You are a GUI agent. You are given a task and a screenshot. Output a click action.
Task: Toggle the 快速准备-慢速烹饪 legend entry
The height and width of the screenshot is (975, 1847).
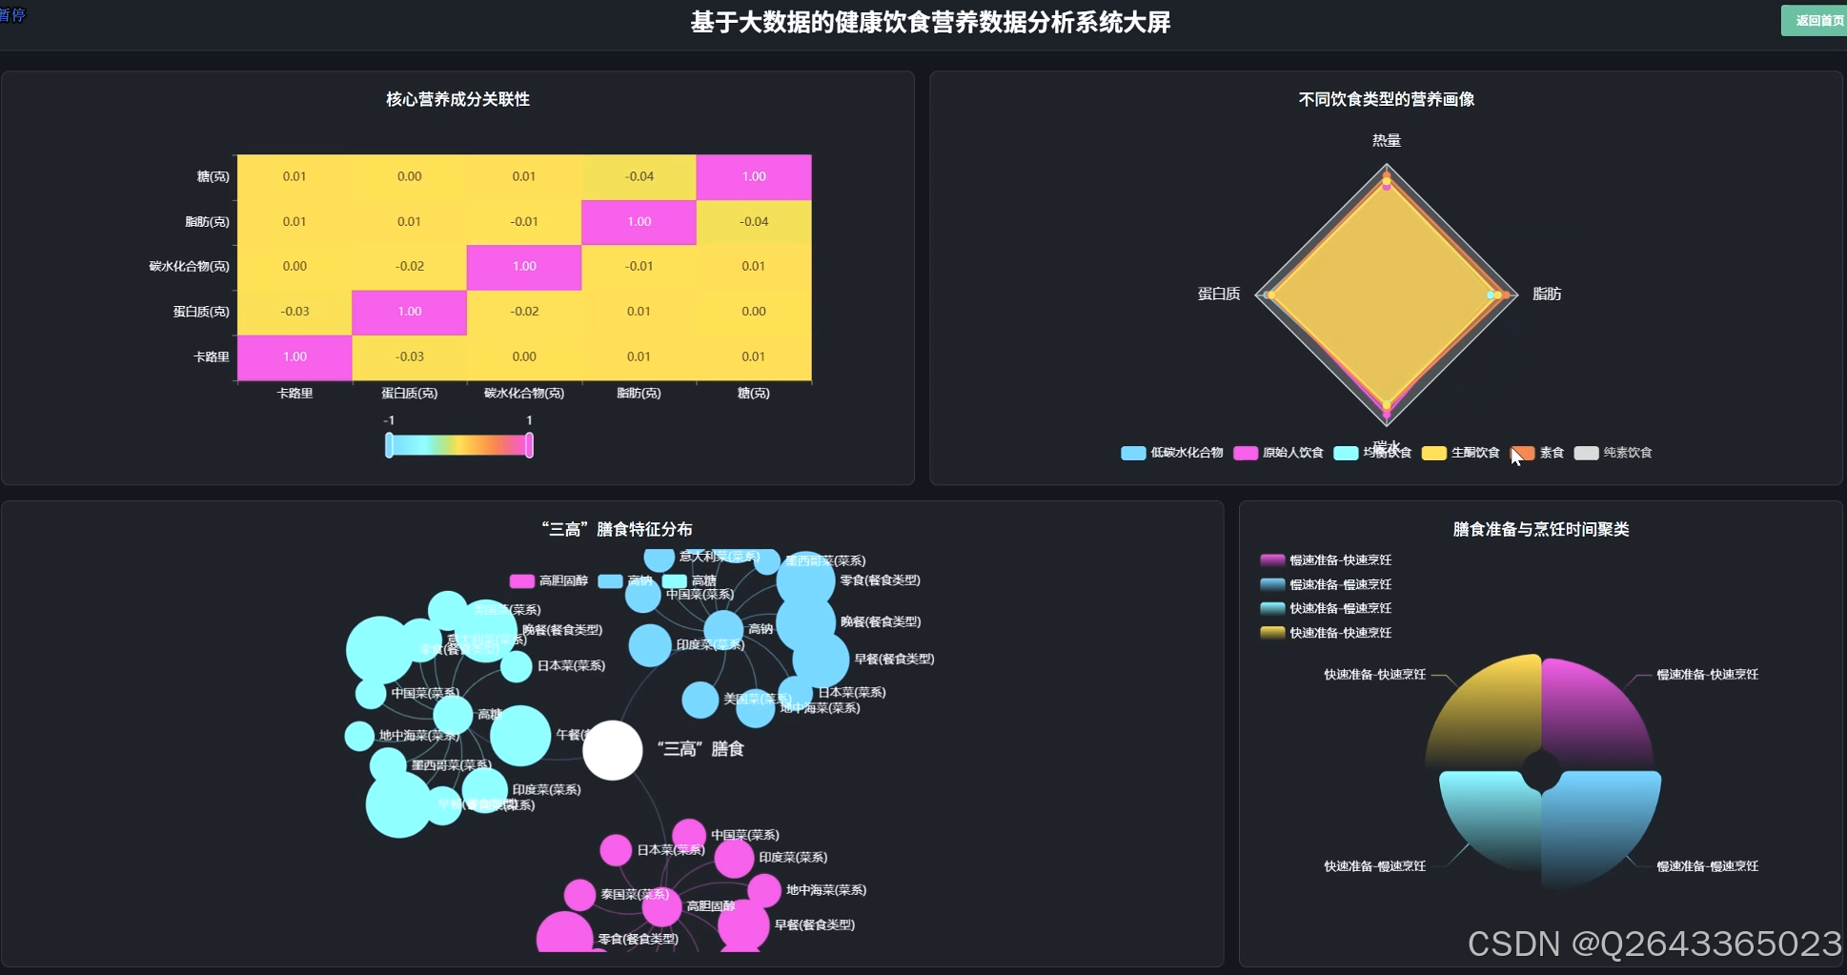(x=1271, y=608)
